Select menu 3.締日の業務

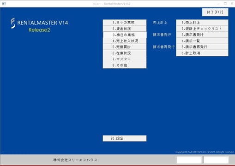(x=125, y=35)
